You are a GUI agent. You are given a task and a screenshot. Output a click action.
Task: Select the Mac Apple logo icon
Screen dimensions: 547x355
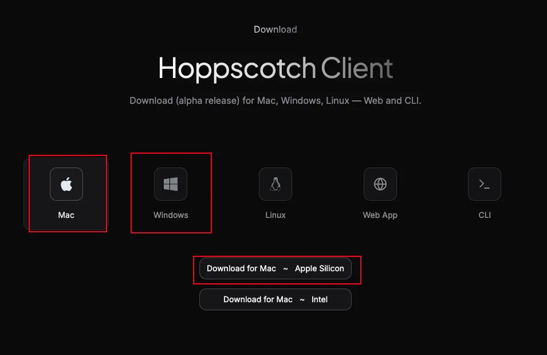click(66, 184)
